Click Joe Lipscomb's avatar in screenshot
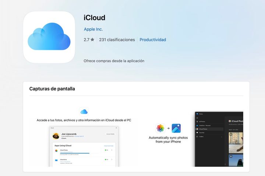265x176 pixels. point(56,136)
